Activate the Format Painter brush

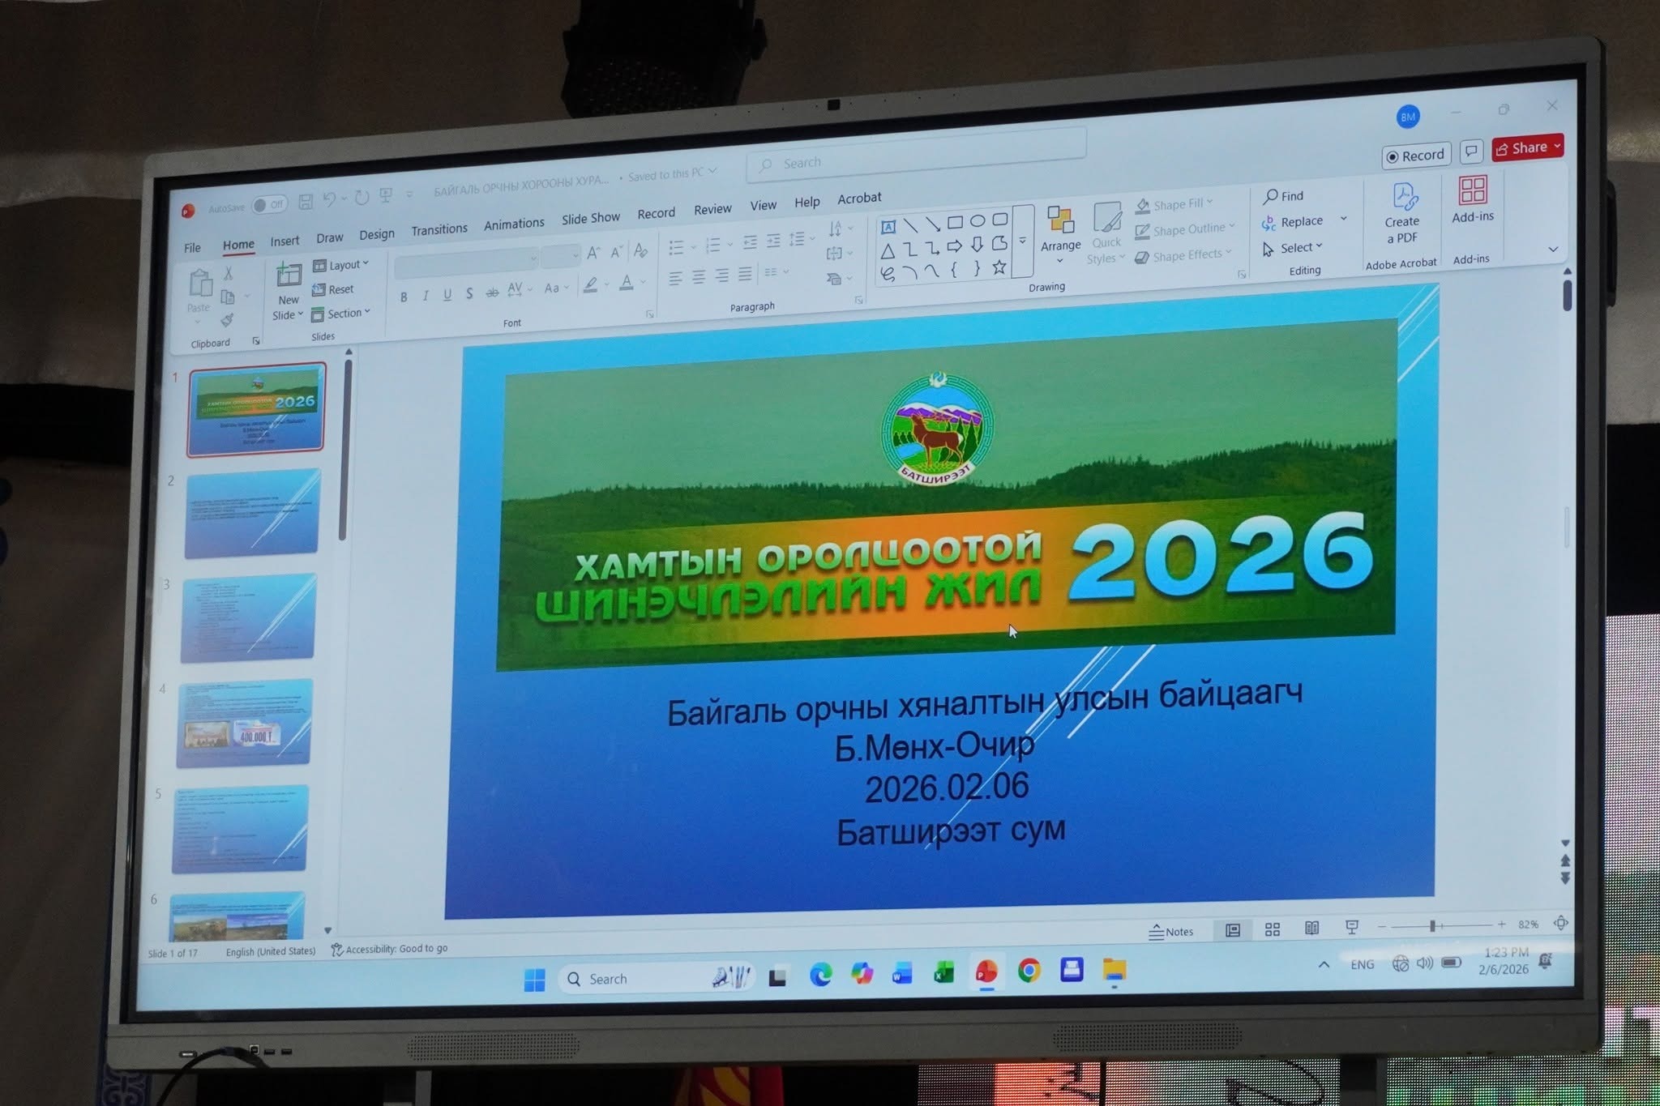coord(227,320)
